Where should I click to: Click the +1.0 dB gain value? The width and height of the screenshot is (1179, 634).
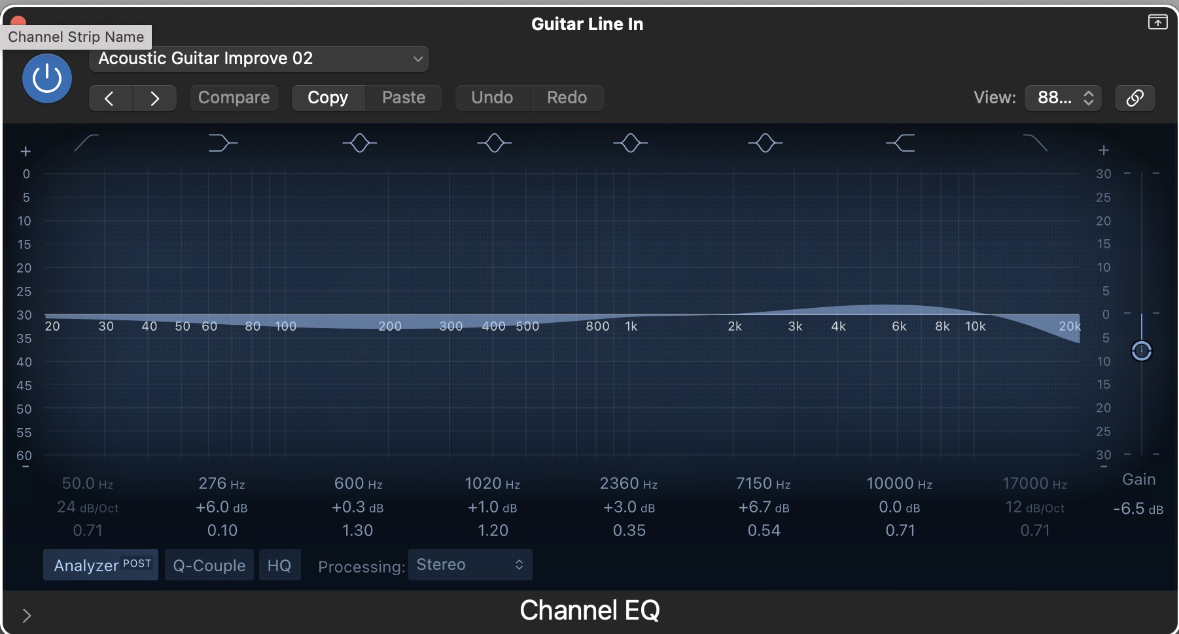[493, 507]
